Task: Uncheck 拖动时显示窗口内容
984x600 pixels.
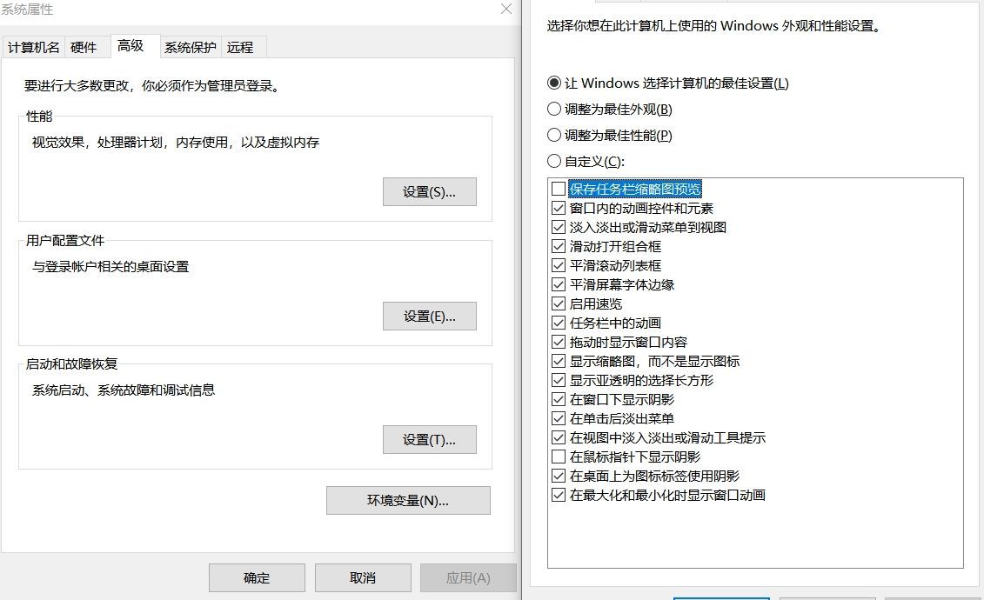Action: [559, 342]
